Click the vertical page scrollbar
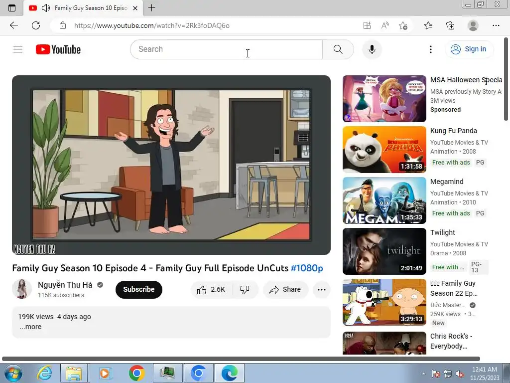 pos(506,79)
